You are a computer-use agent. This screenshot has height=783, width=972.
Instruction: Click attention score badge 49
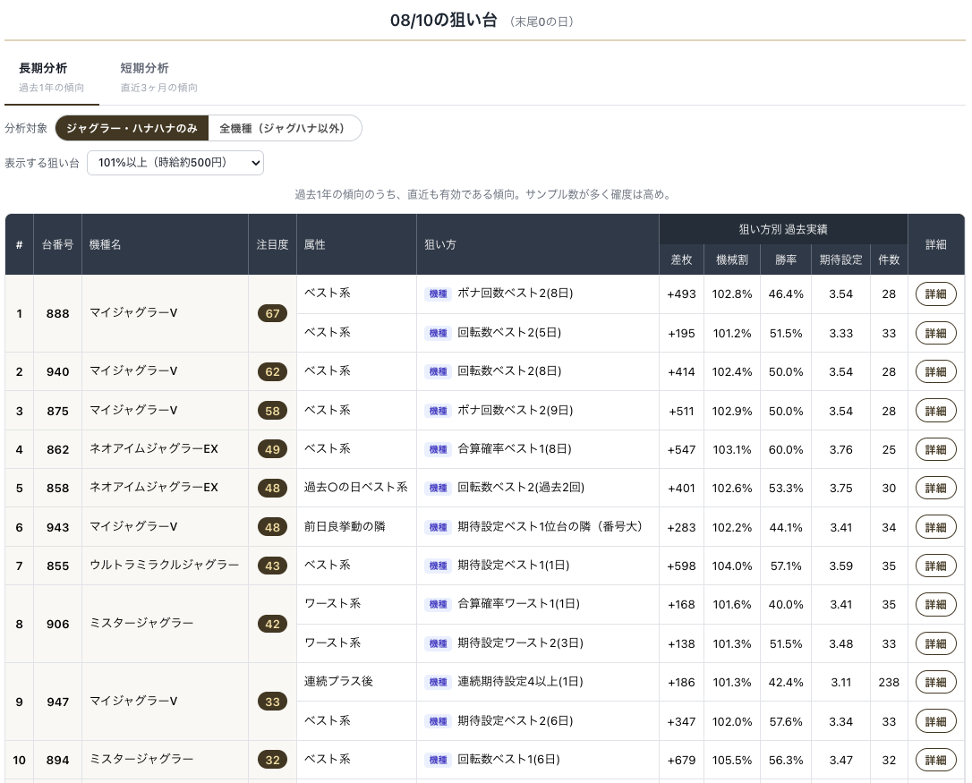tap(272, 449)
